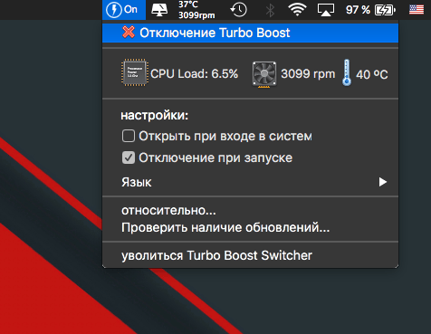Click the CPU chip icon
This screenshot has height=334, width=431.
click(x=135, y=72)
